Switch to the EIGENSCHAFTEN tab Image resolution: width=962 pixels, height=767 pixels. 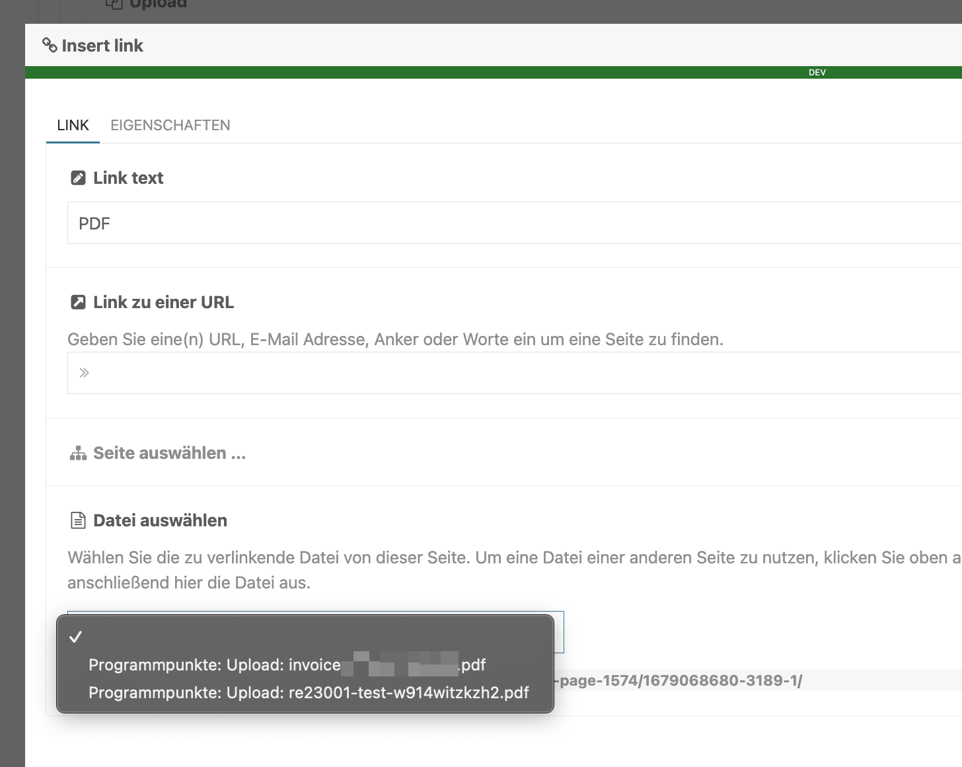point(170,125)
